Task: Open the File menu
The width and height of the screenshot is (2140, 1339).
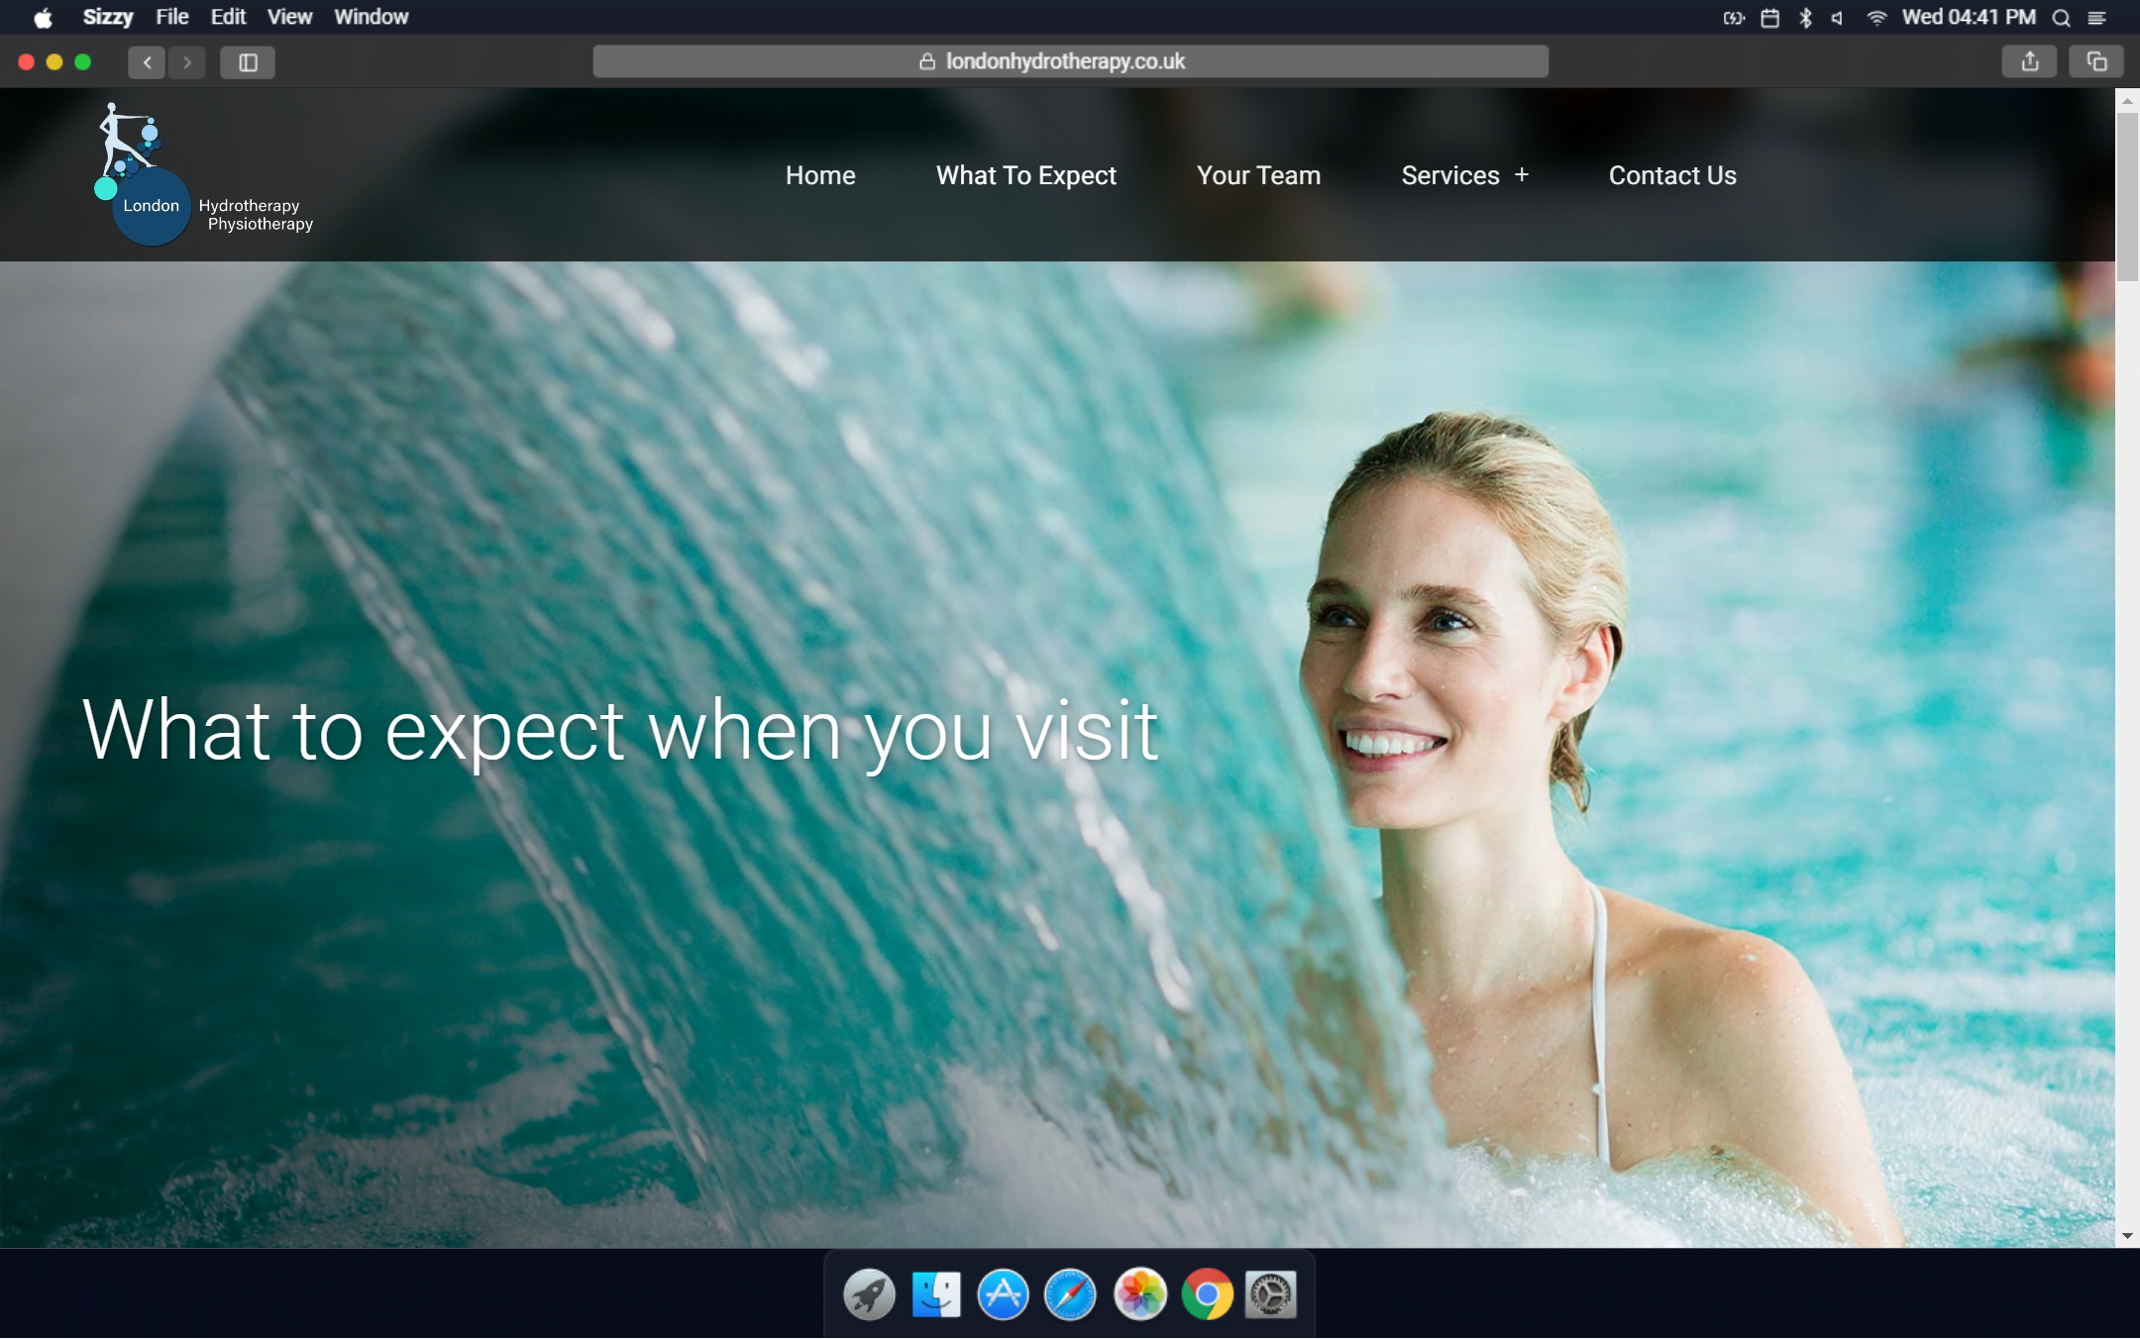Action: point(171,17)
